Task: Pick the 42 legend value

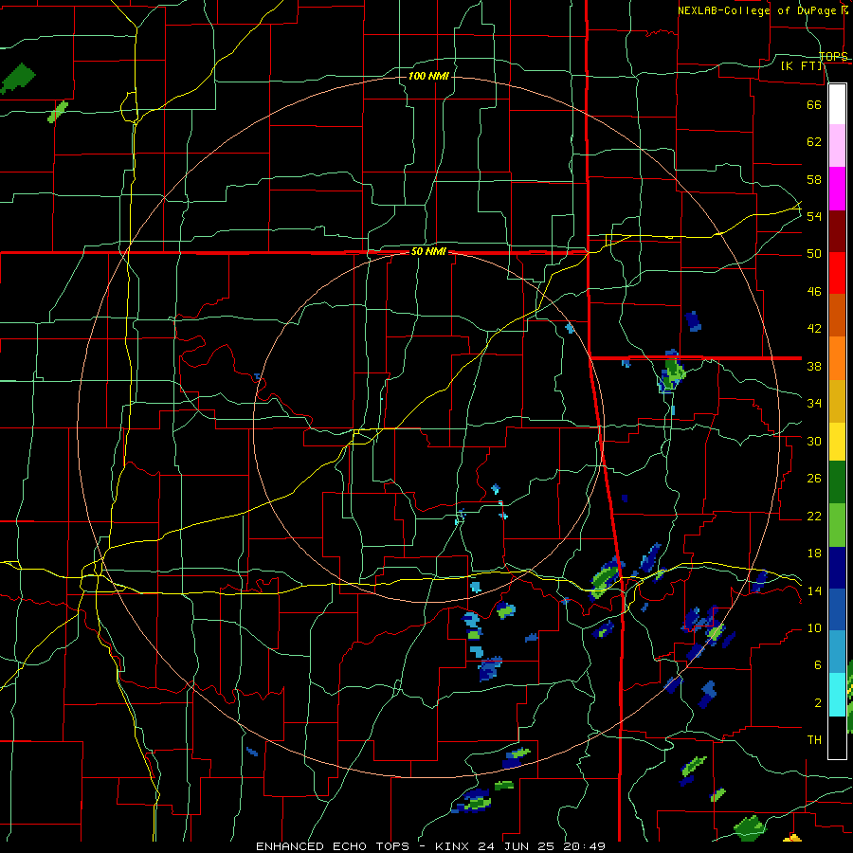Action: pos(814,329)
